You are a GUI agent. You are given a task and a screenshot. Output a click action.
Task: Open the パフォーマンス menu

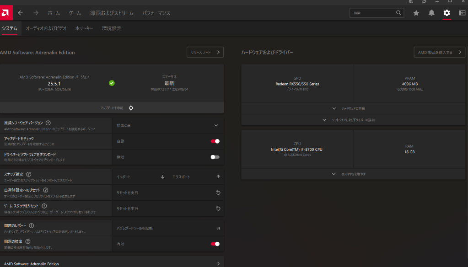pyautogui.click(x=156, y=13)
